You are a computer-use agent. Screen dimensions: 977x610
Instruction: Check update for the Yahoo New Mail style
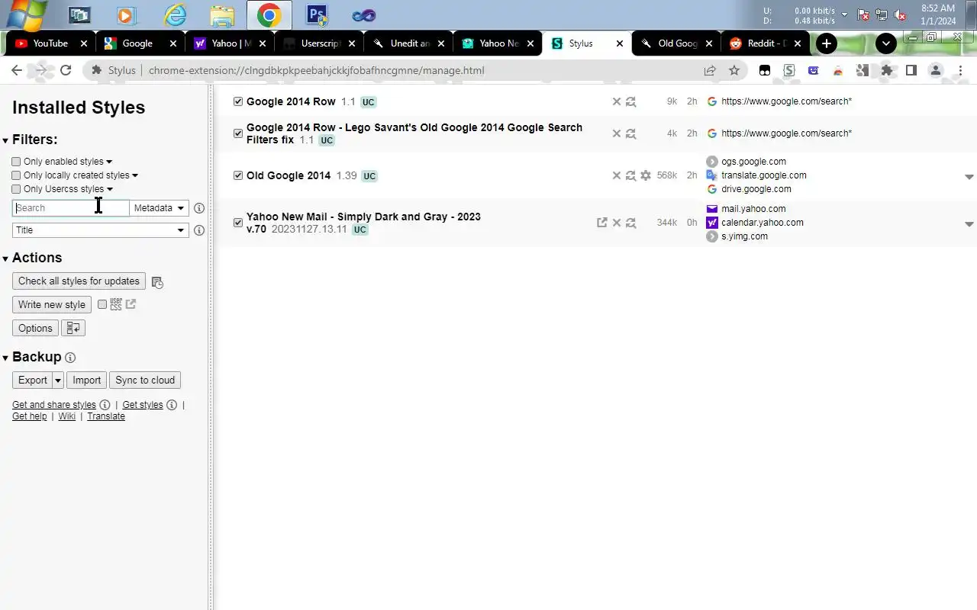[x=630, y=223]
